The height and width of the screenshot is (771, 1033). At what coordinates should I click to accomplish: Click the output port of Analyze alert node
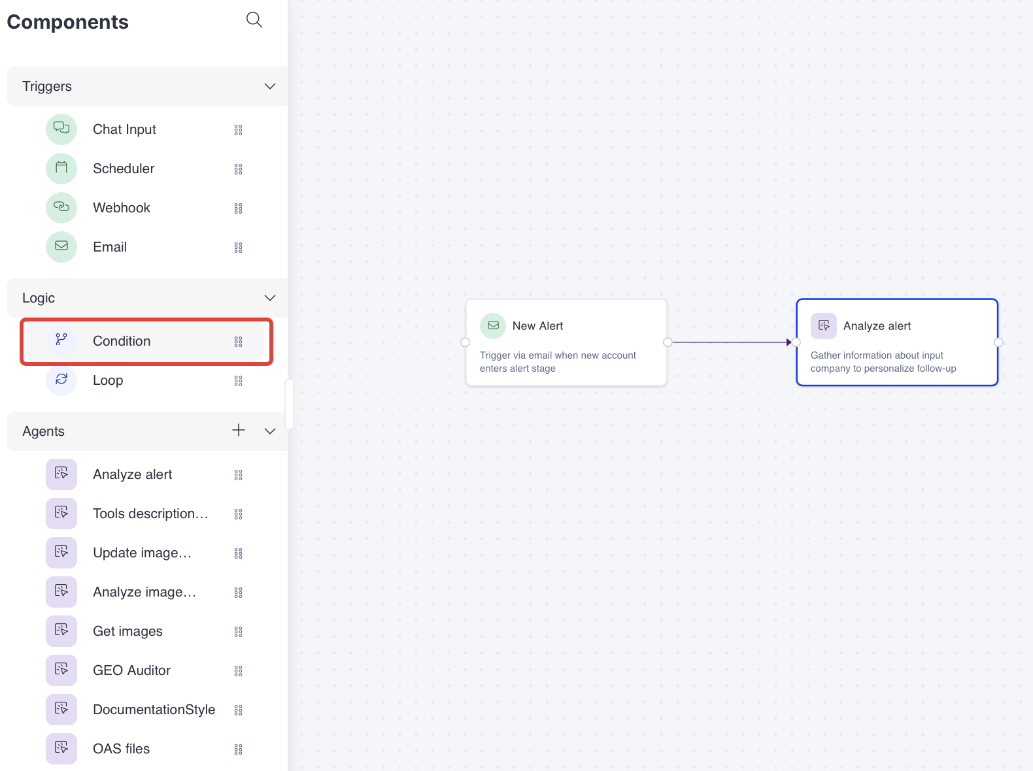[998, 342]
